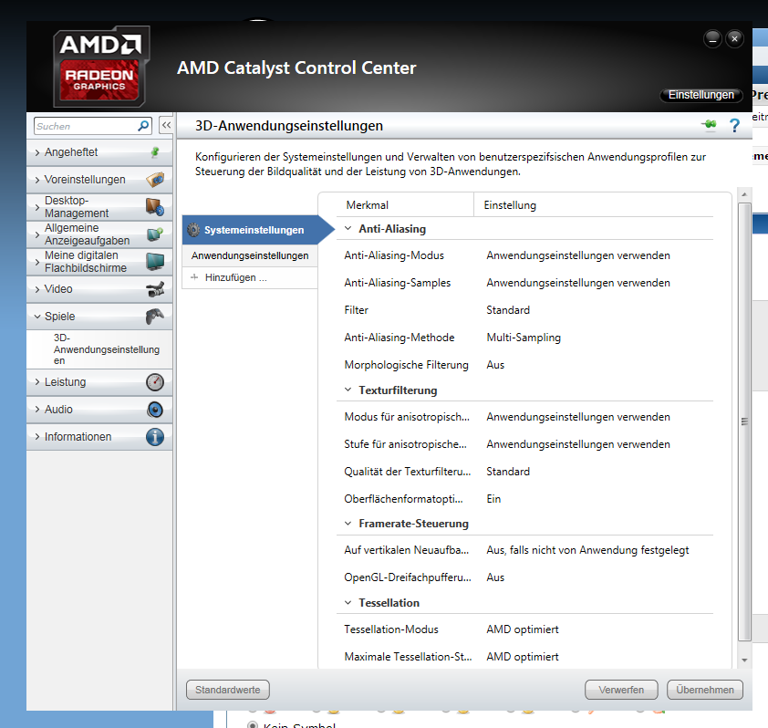This screenshot has height=728, width=768.
Task: Change Anti-Aliasing-Modus setting value
Action: click(578, 255)
